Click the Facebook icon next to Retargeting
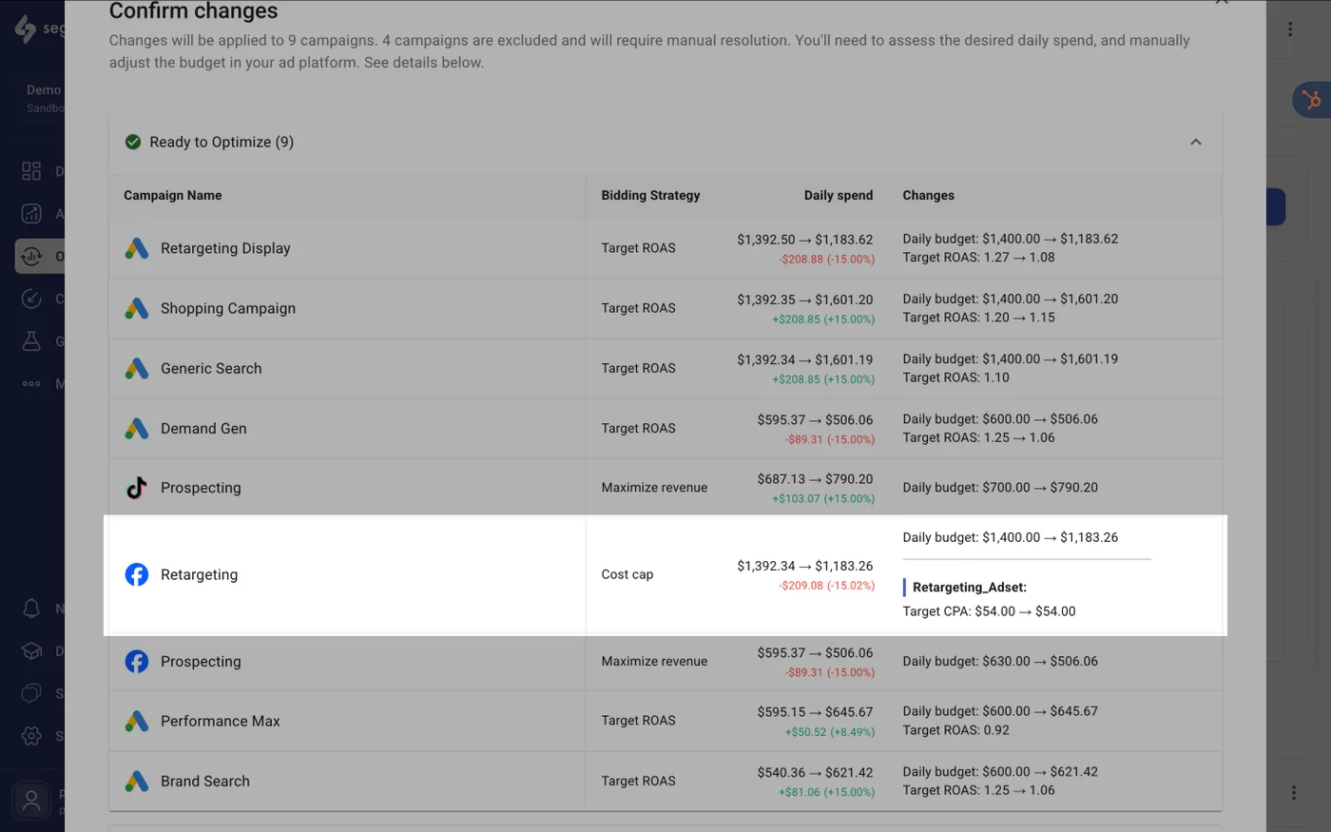This screenshot has height=832, width=1331. coord(136,574)
